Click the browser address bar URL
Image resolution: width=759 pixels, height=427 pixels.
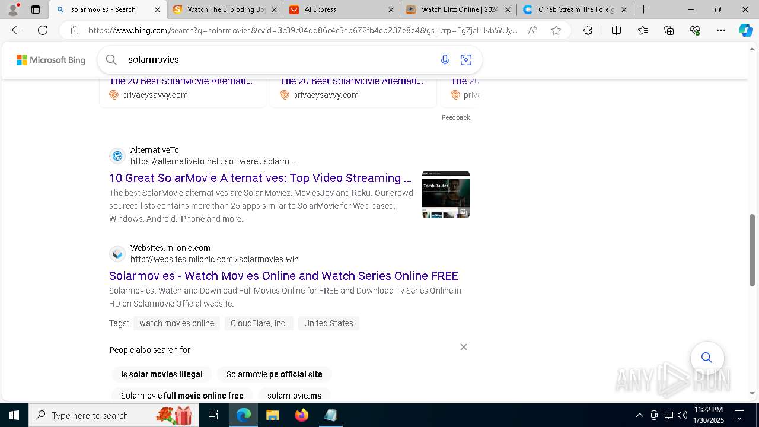pyautogui.click(x=302, y=30)
